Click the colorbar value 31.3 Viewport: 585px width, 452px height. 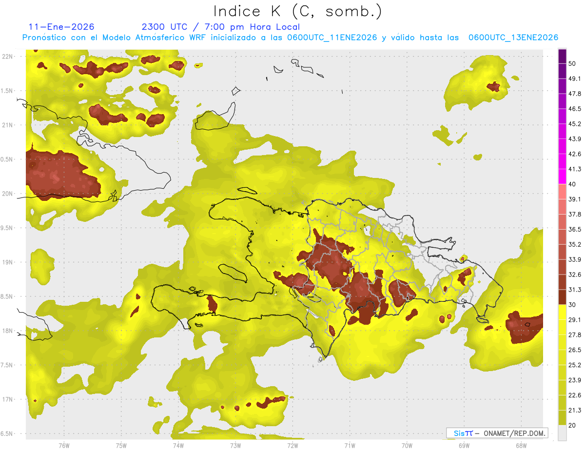point(575,290)
